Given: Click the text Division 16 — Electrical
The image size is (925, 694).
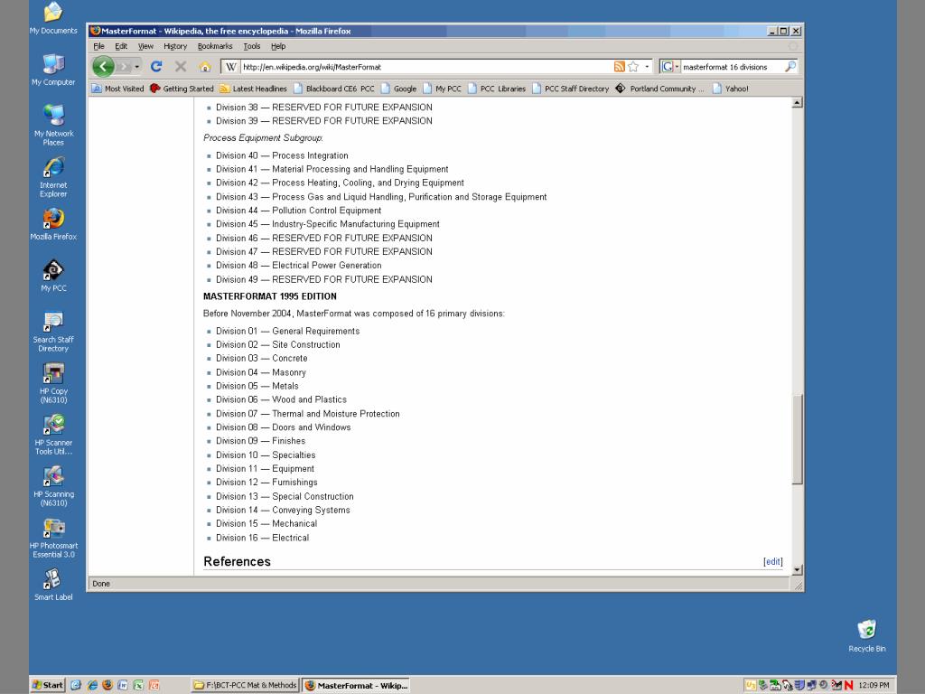Looking at the screenshot, I should [x=263, y=538].
